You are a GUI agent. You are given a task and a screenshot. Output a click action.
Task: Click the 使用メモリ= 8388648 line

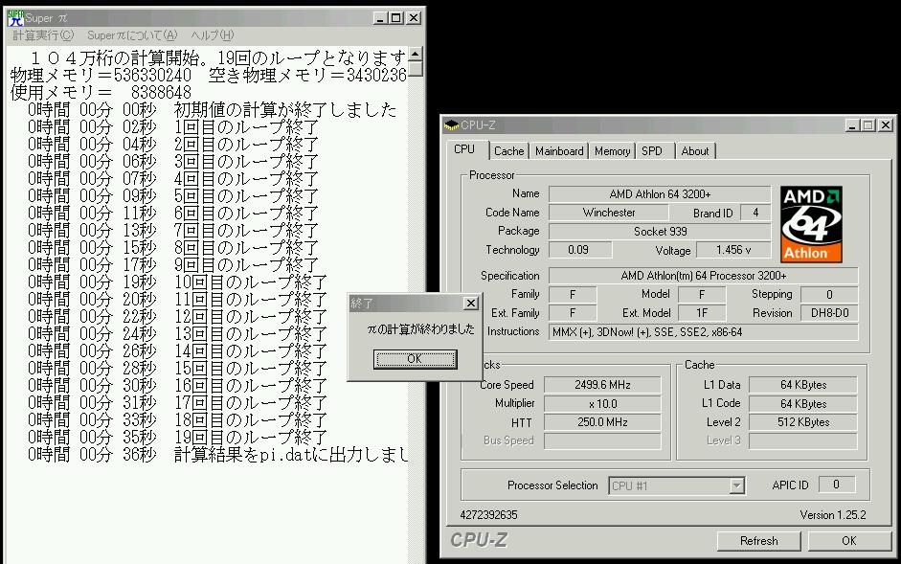click(101, 92)
